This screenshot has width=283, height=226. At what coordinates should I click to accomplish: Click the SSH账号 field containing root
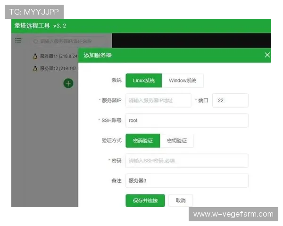[x=187, y=121]
